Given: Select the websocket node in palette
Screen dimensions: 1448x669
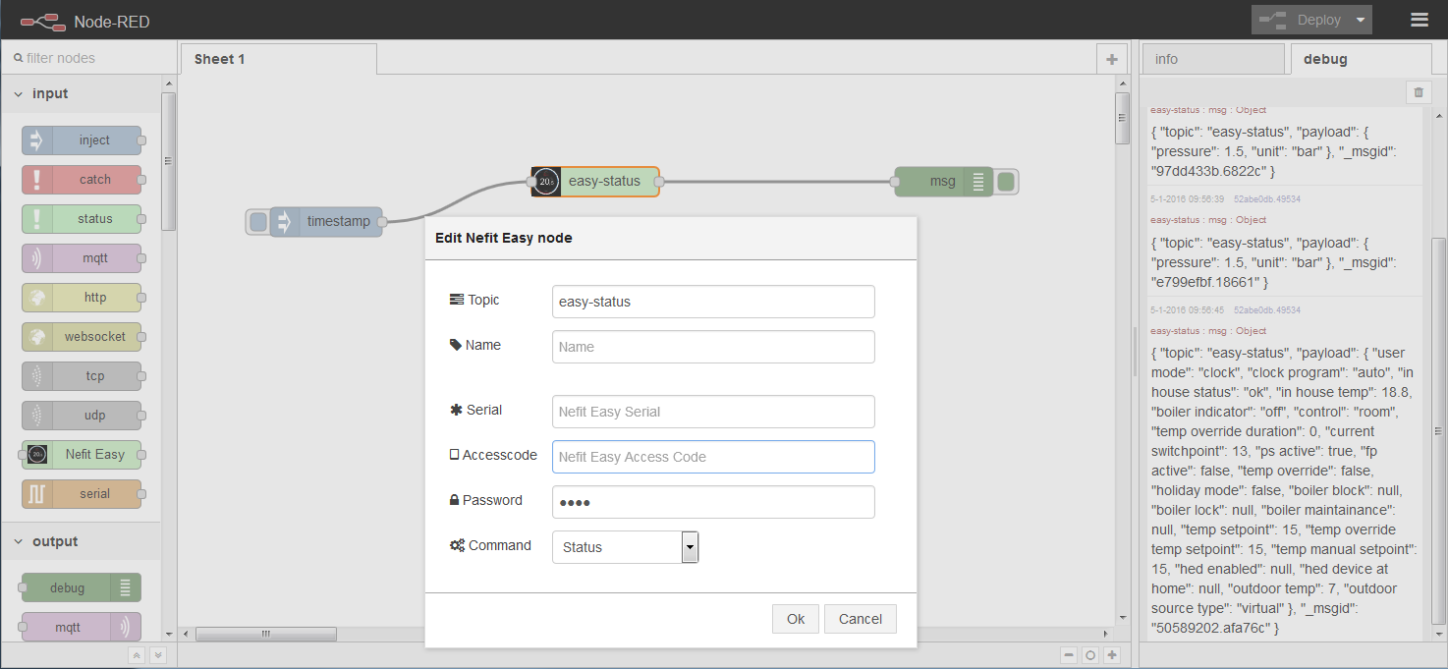Looking at the screenshot, I should [x=82, y=337].
